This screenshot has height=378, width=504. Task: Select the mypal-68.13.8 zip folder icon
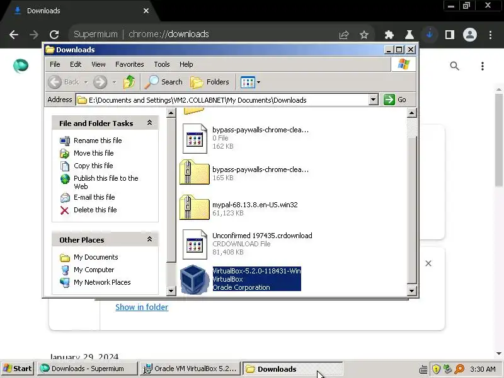pyautogui.click(x=195, y=208)
